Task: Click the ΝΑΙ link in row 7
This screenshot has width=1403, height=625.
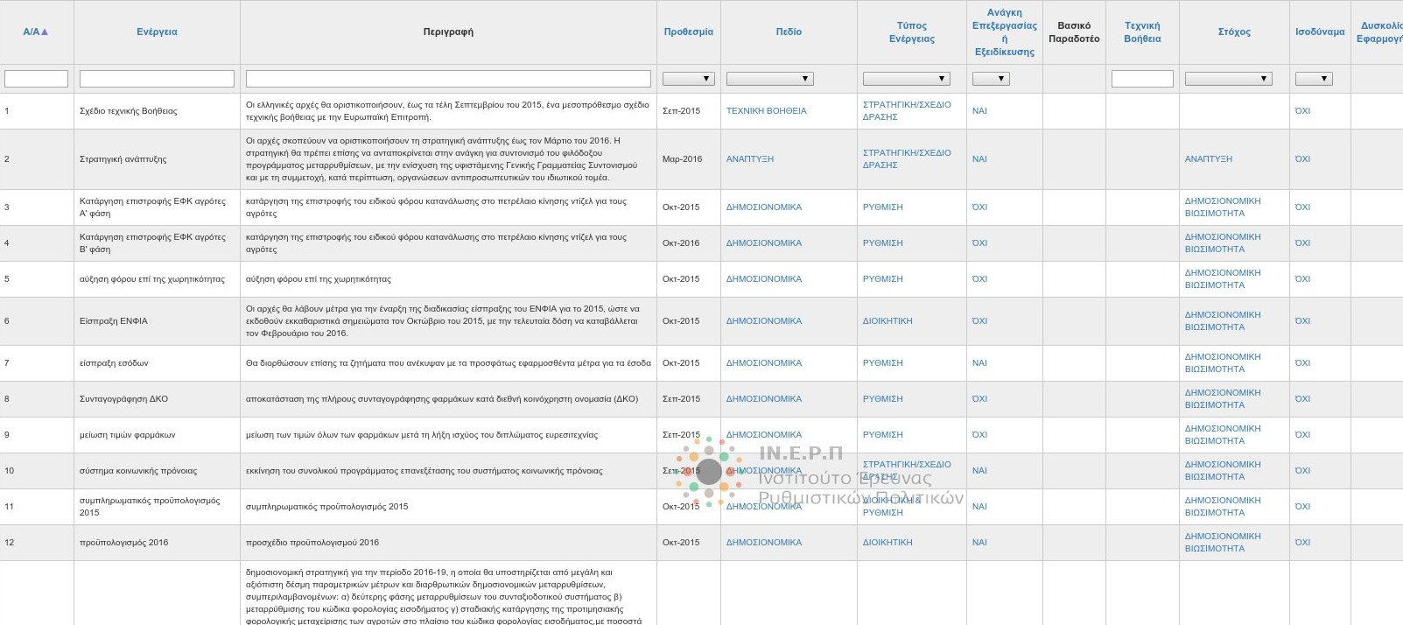Action: (x=979, y=363)
